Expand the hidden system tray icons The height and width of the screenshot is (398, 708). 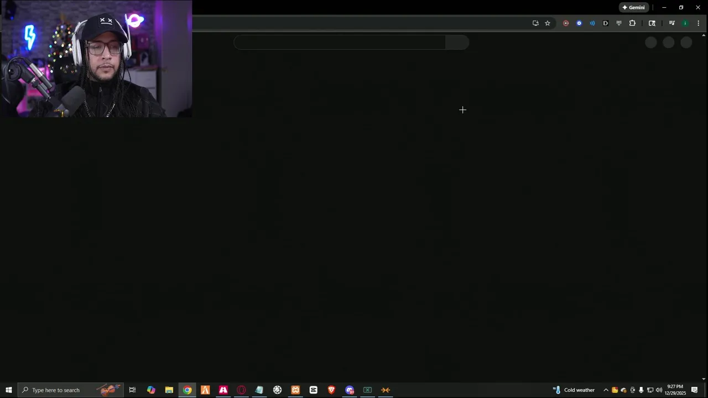606,390
